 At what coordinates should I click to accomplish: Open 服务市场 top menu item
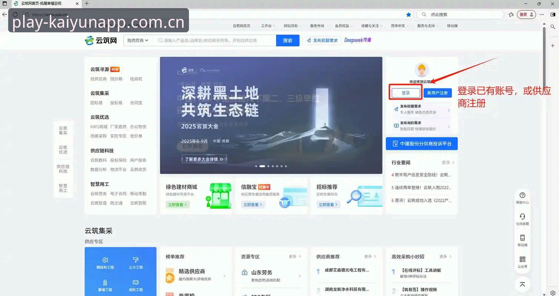click(317, 26)
